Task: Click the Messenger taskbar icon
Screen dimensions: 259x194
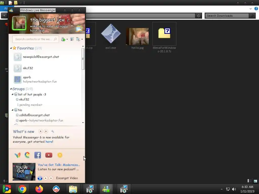Action: tap(106, 189)
